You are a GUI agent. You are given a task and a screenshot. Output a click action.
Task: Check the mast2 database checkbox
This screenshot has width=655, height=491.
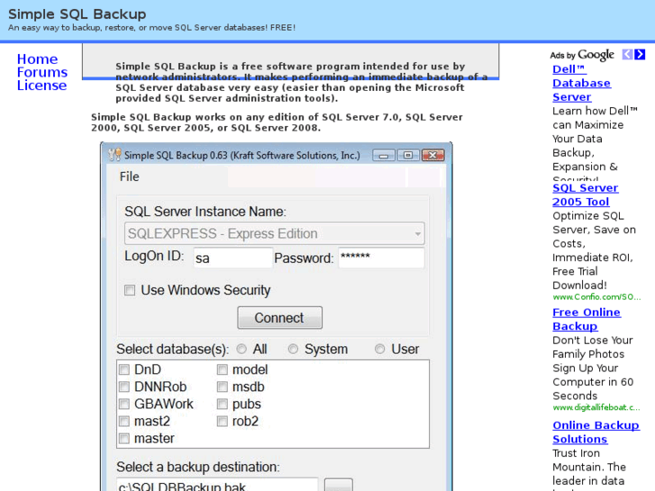point(124,422)
